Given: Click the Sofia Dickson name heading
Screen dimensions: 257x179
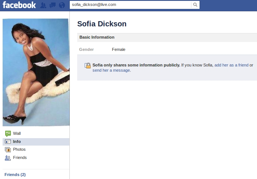Looking at the screenshot, I should click(102, 24).
